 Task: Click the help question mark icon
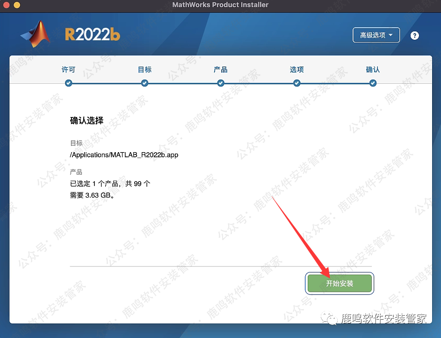tap(414, 36)
